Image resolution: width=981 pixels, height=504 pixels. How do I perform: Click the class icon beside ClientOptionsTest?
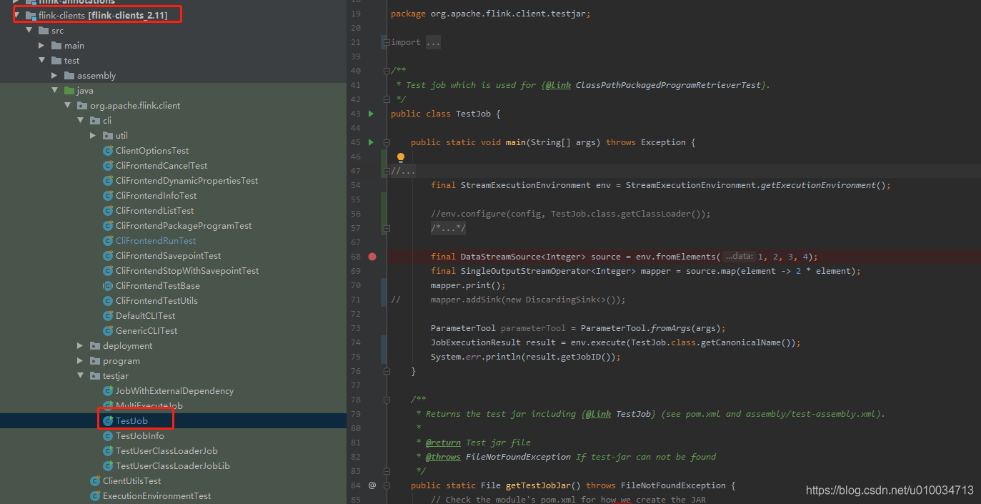point(108,150)
